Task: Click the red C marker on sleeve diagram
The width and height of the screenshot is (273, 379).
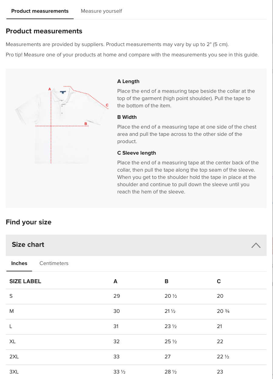Action: (x=107, y=105)
